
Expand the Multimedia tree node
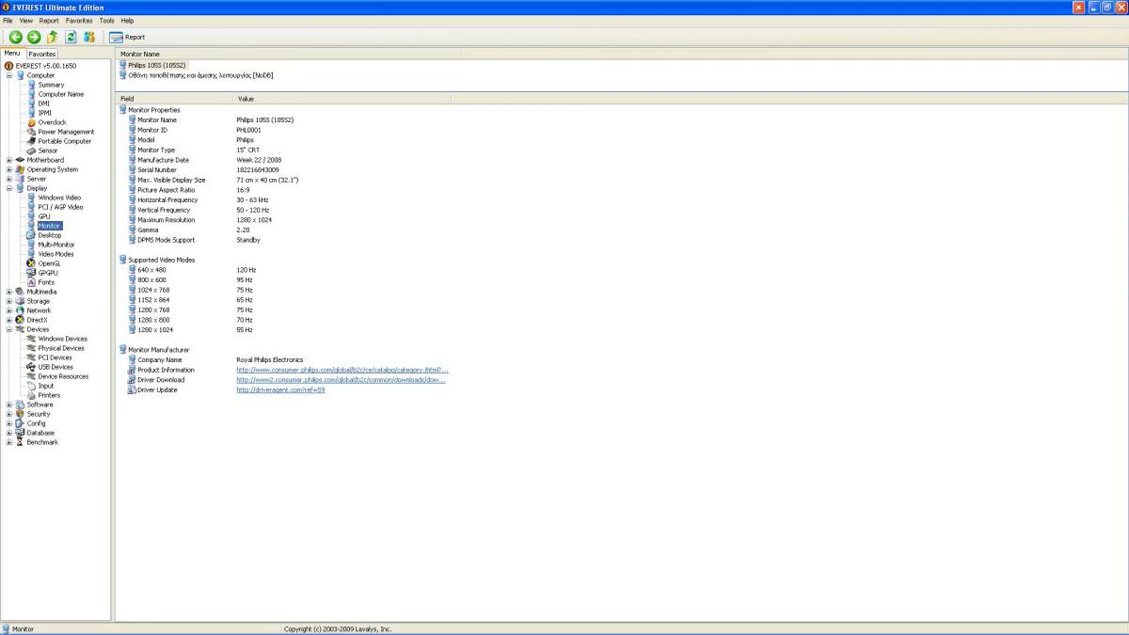click(x=9, y=292)
